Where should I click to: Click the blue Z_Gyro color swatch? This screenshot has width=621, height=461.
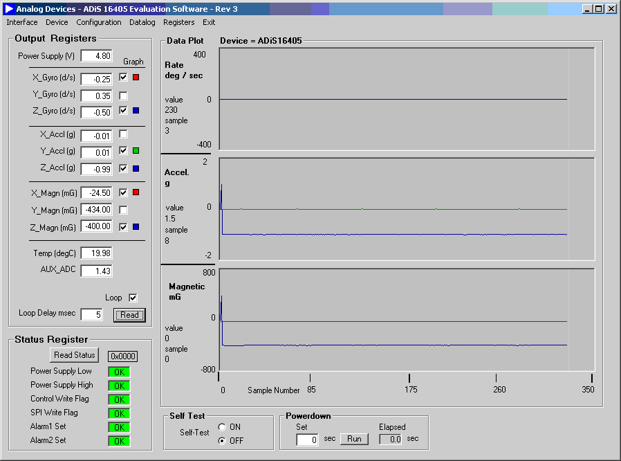136,110
